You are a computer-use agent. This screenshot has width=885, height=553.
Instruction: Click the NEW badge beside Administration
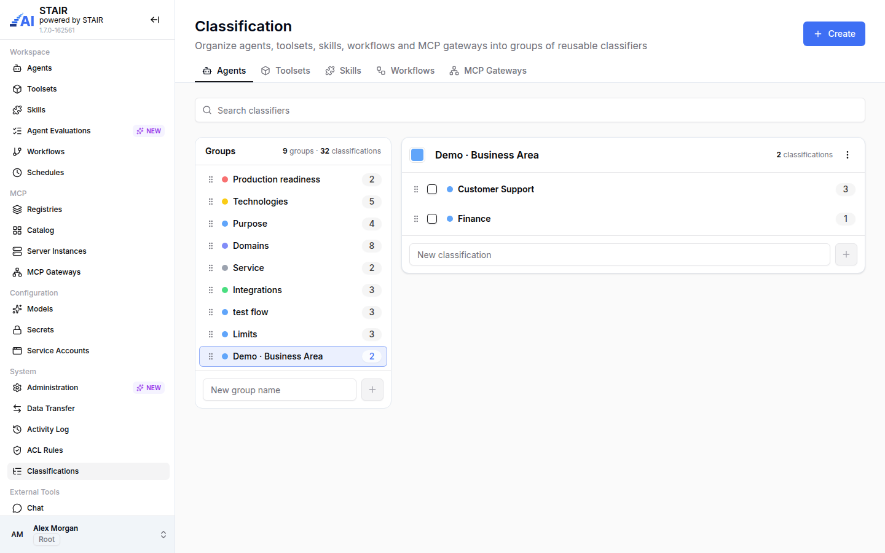149,388
